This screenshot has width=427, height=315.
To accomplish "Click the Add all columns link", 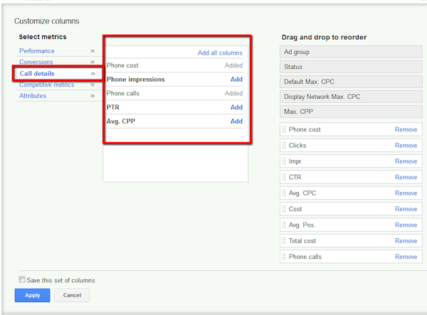I will 220,53.
